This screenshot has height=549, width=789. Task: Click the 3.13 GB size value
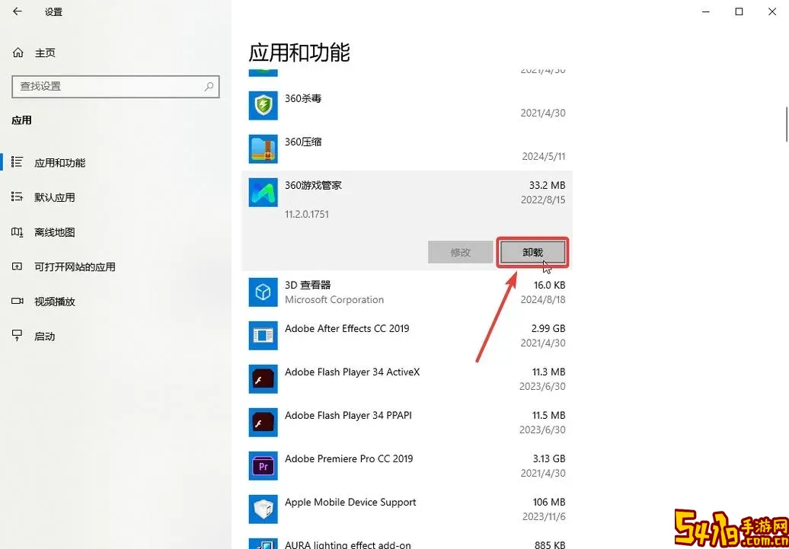[x=549, y=459]
